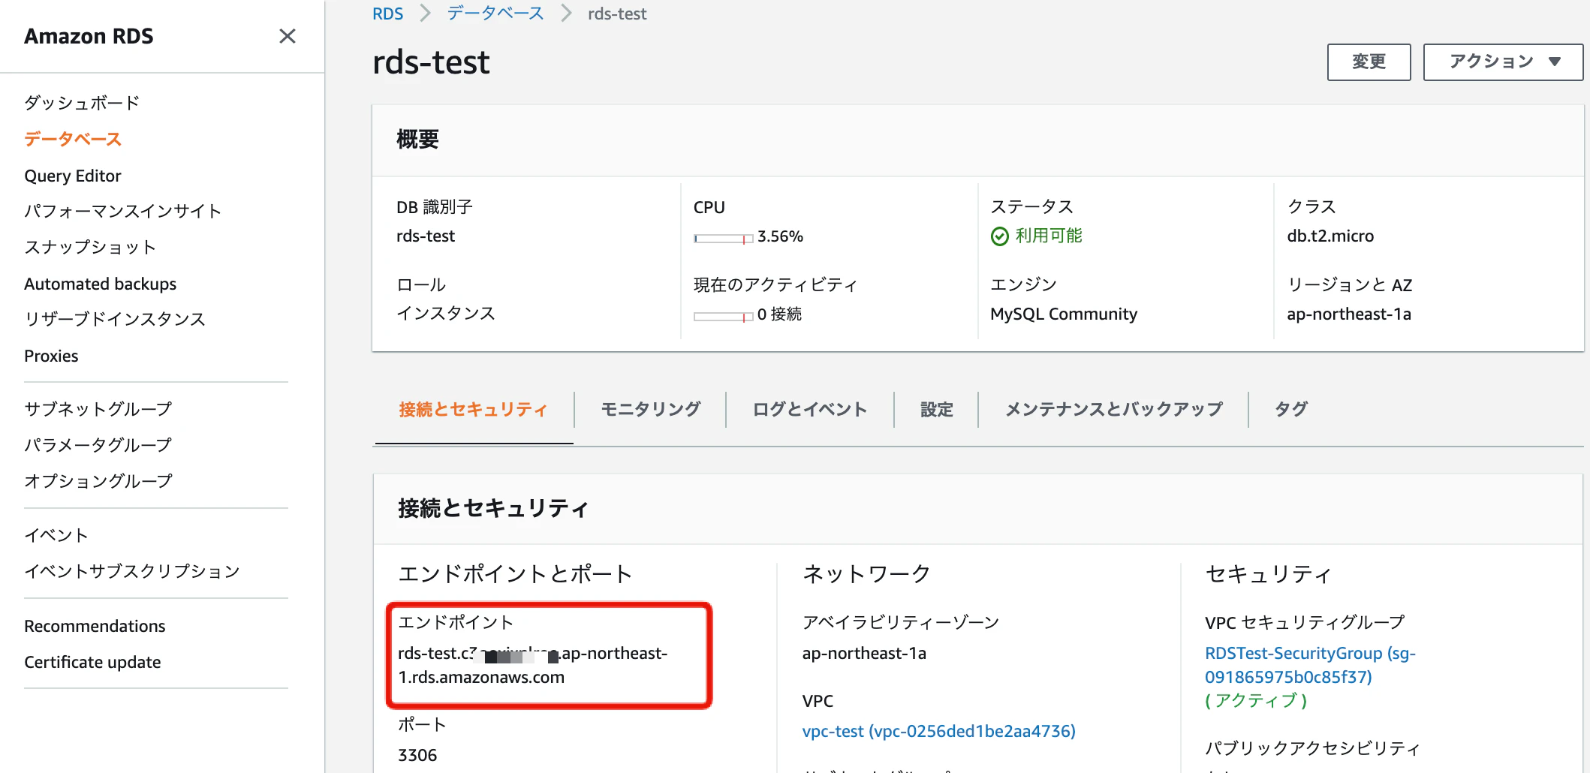Close the Amazon RDS sidebar panel

point(287,36)
